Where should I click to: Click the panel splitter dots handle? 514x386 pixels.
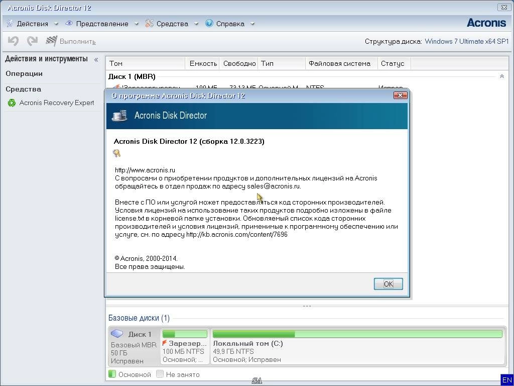[x=307, y=306]
